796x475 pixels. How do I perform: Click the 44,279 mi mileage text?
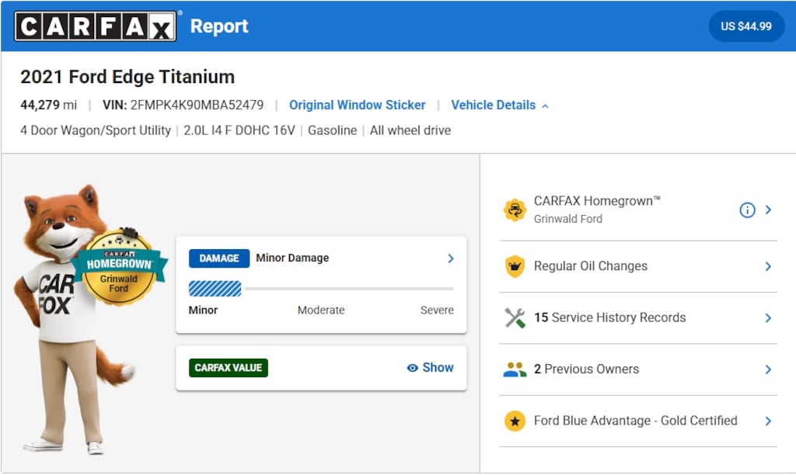pos(48,105)
